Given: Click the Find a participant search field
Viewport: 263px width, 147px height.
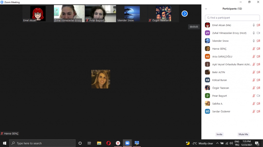Looking at the screenshot, I should [x=232, y=18].
